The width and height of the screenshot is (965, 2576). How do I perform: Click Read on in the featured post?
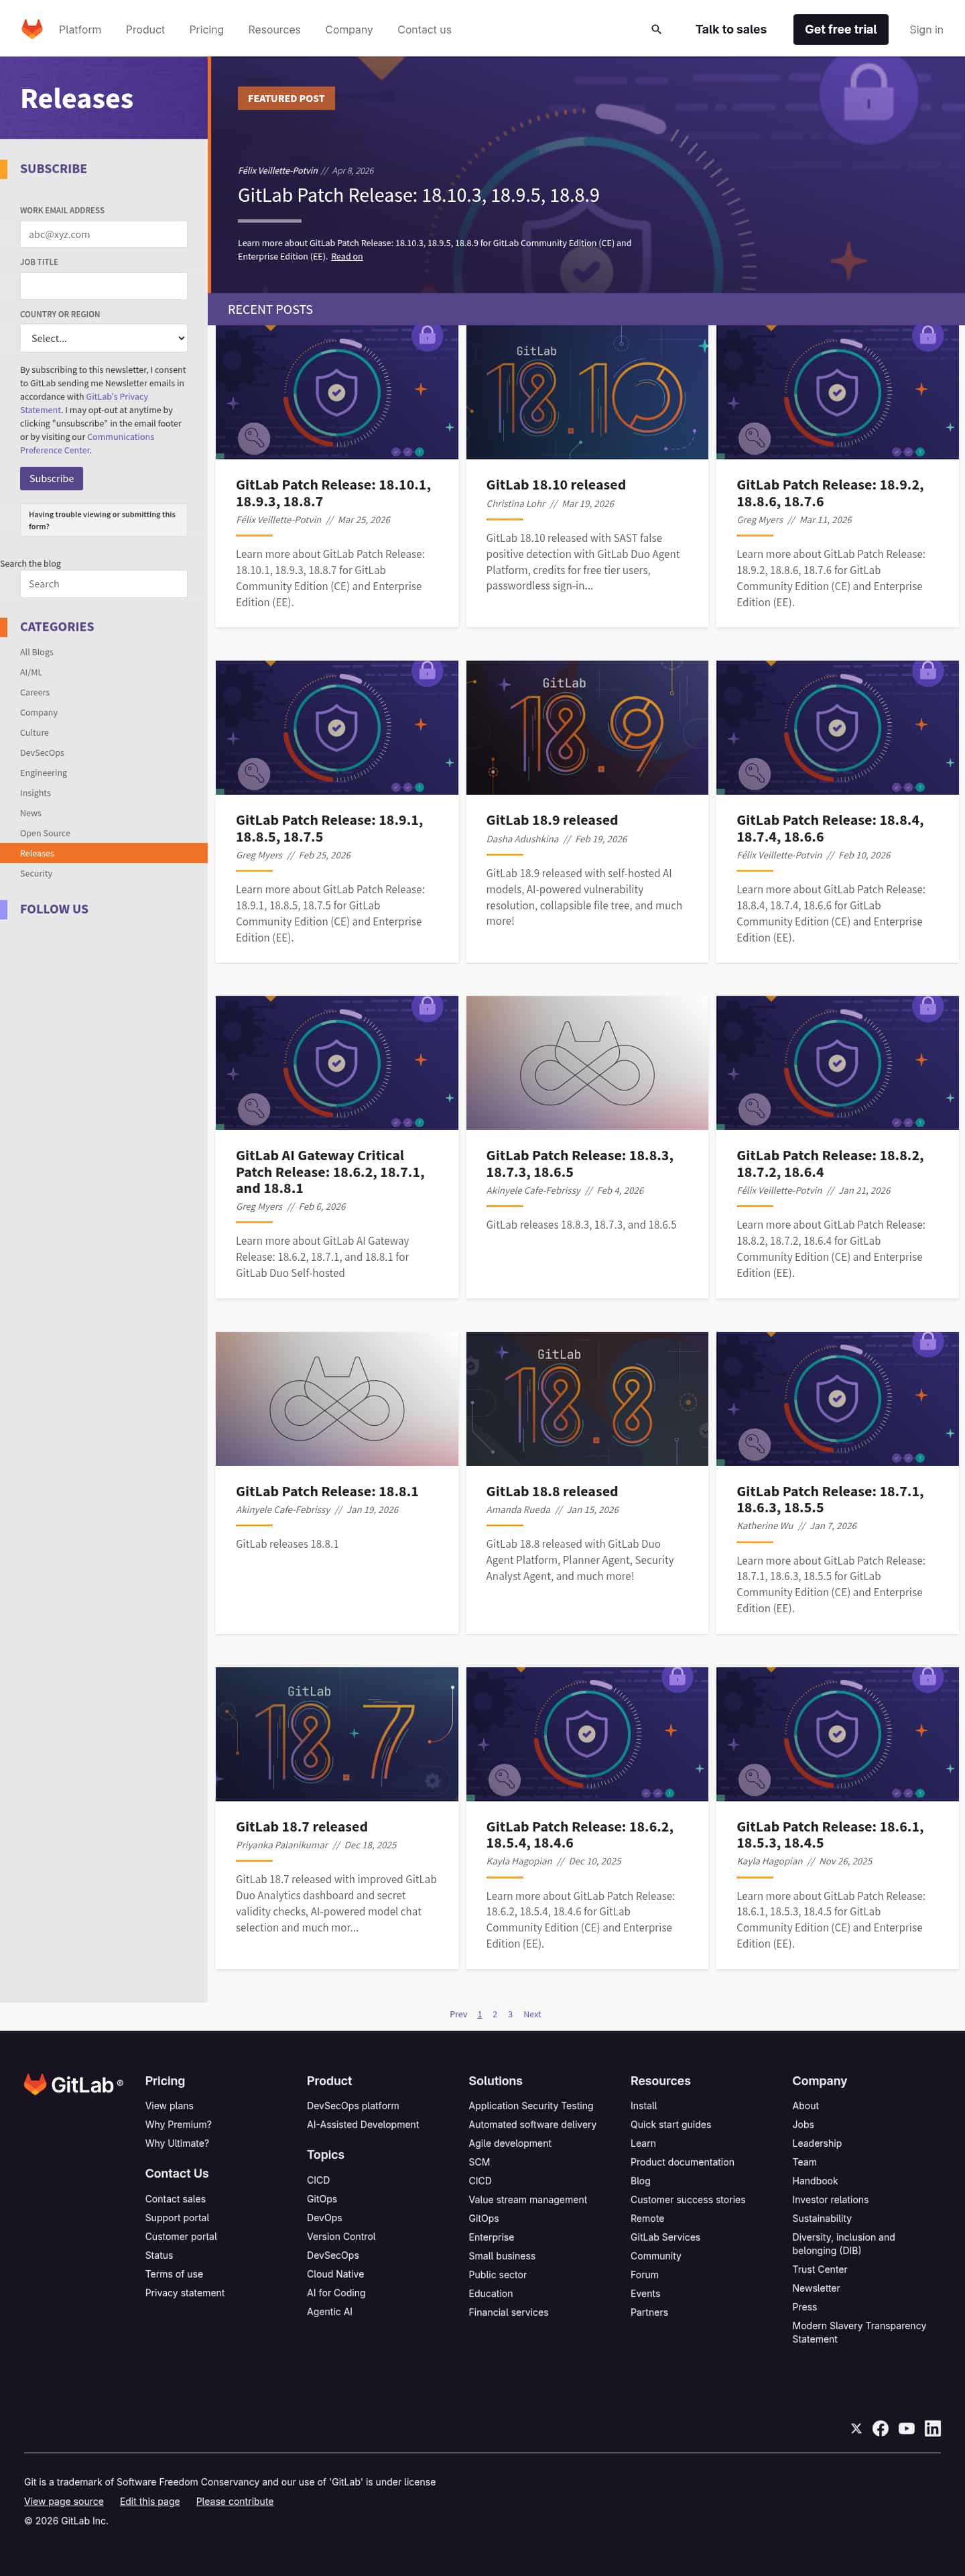[x=346, y=257]
